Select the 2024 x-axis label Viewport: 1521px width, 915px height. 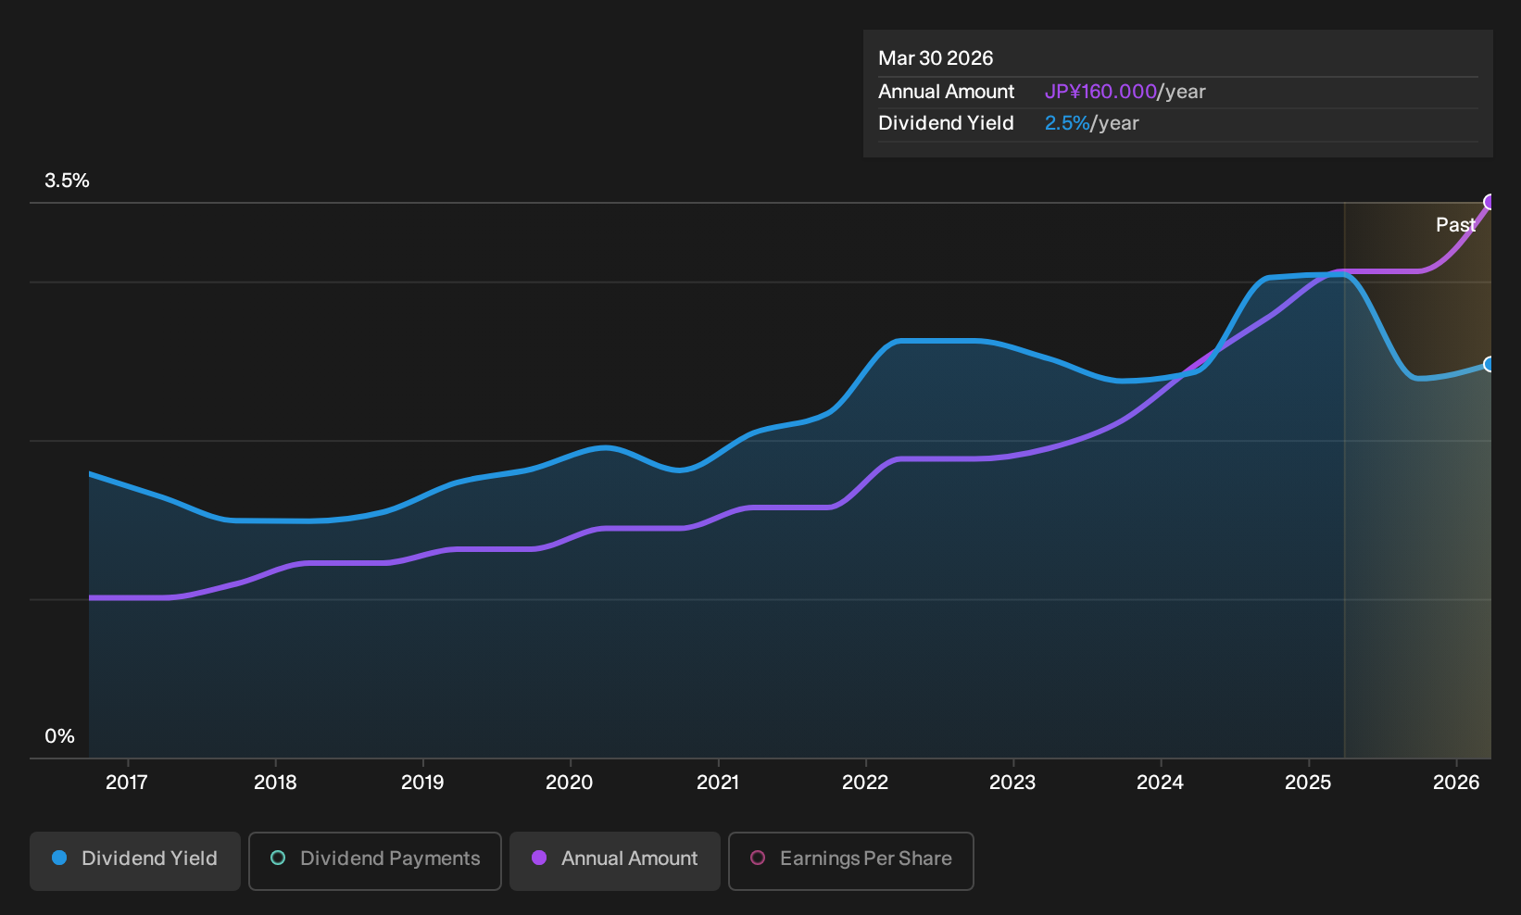click(1160, 783)
